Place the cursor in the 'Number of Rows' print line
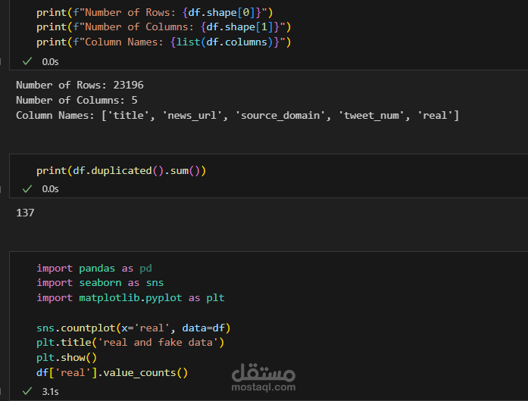 155,12
